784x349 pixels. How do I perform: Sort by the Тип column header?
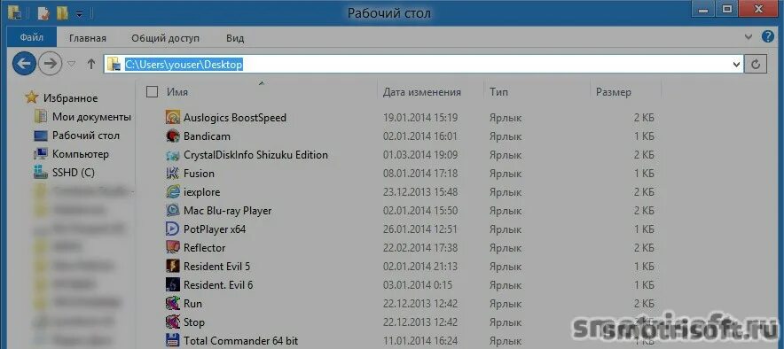coord(498,92)
